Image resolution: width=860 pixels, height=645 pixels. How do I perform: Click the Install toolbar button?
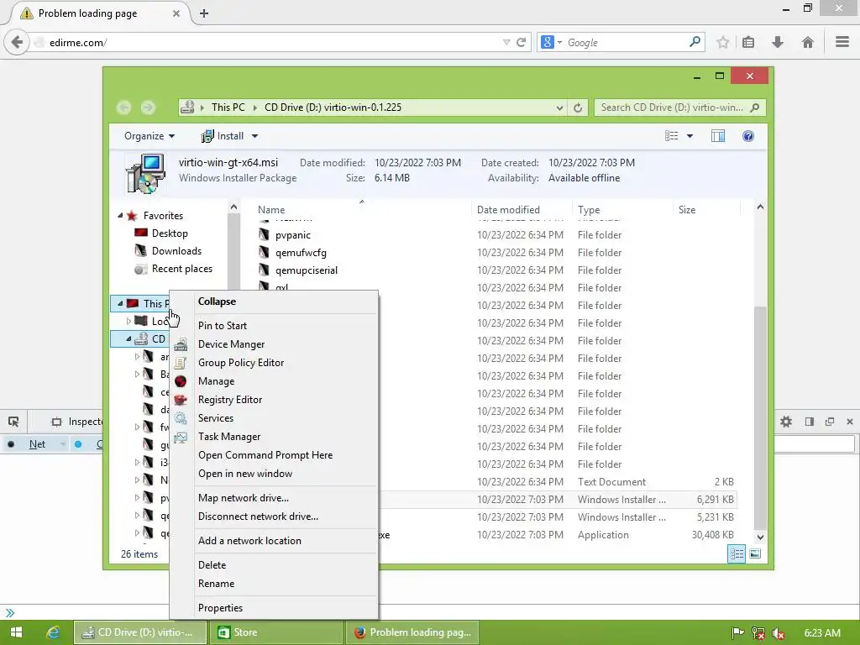[x=223, y=136]
